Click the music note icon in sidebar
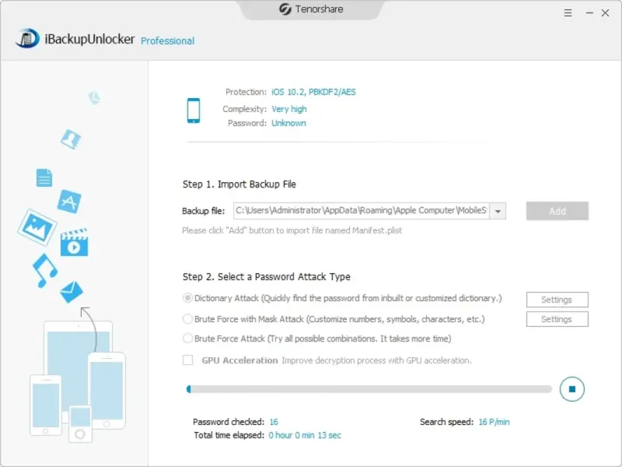Image resolution: width=622 pixels, height=467 pixels. (45, 270)
